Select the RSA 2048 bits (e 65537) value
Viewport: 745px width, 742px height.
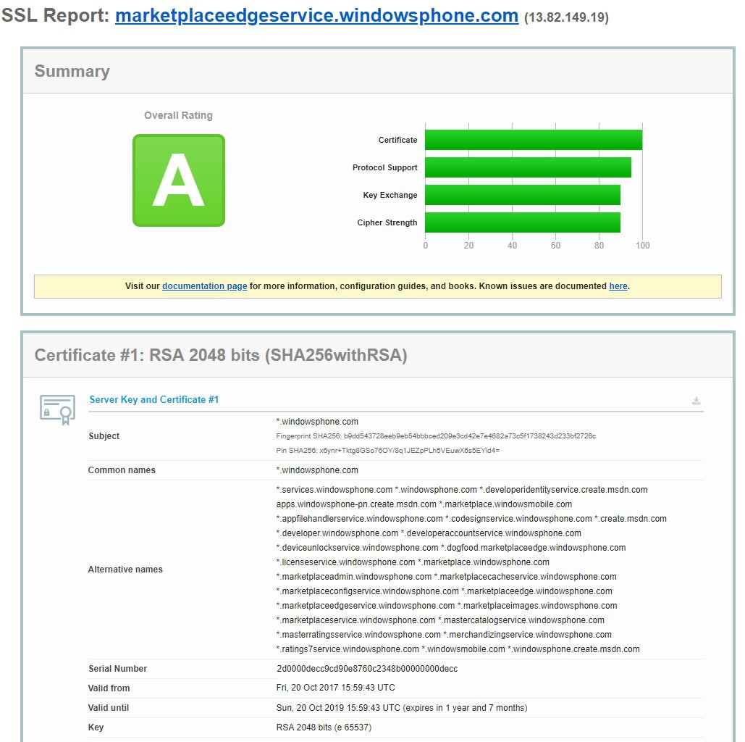click(324, 728)
